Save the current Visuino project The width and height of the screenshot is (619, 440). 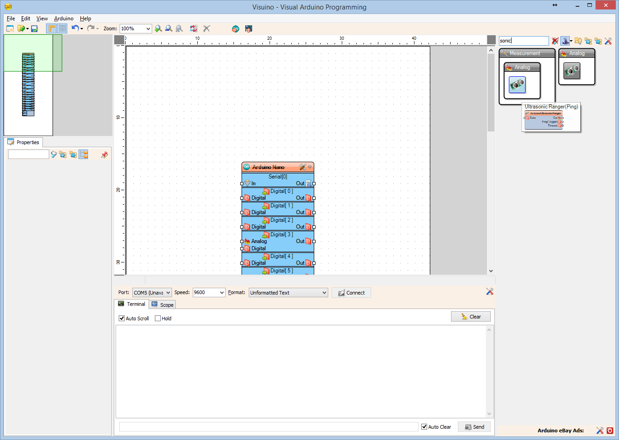(x=34, y=28)
